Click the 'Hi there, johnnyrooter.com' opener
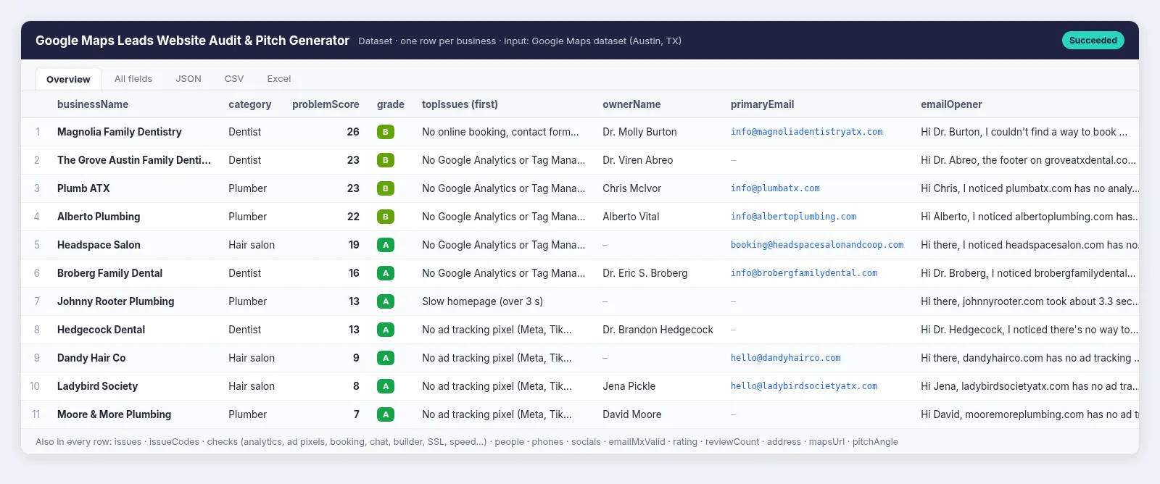 pyautogui.click(x=1029, y=301)
